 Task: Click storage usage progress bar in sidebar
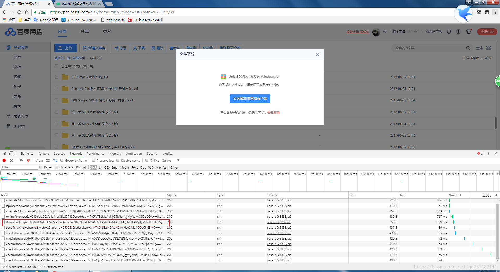tap(25, 148)
